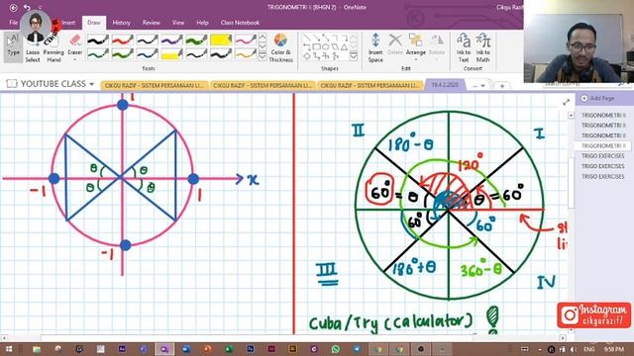The height and width of the screenshot is (356, 634).
Task: Open the File menu
Action: pos(13,23)
